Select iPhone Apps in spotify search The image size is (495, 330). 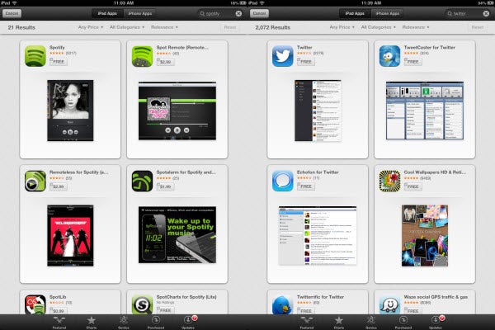(140, 13)
